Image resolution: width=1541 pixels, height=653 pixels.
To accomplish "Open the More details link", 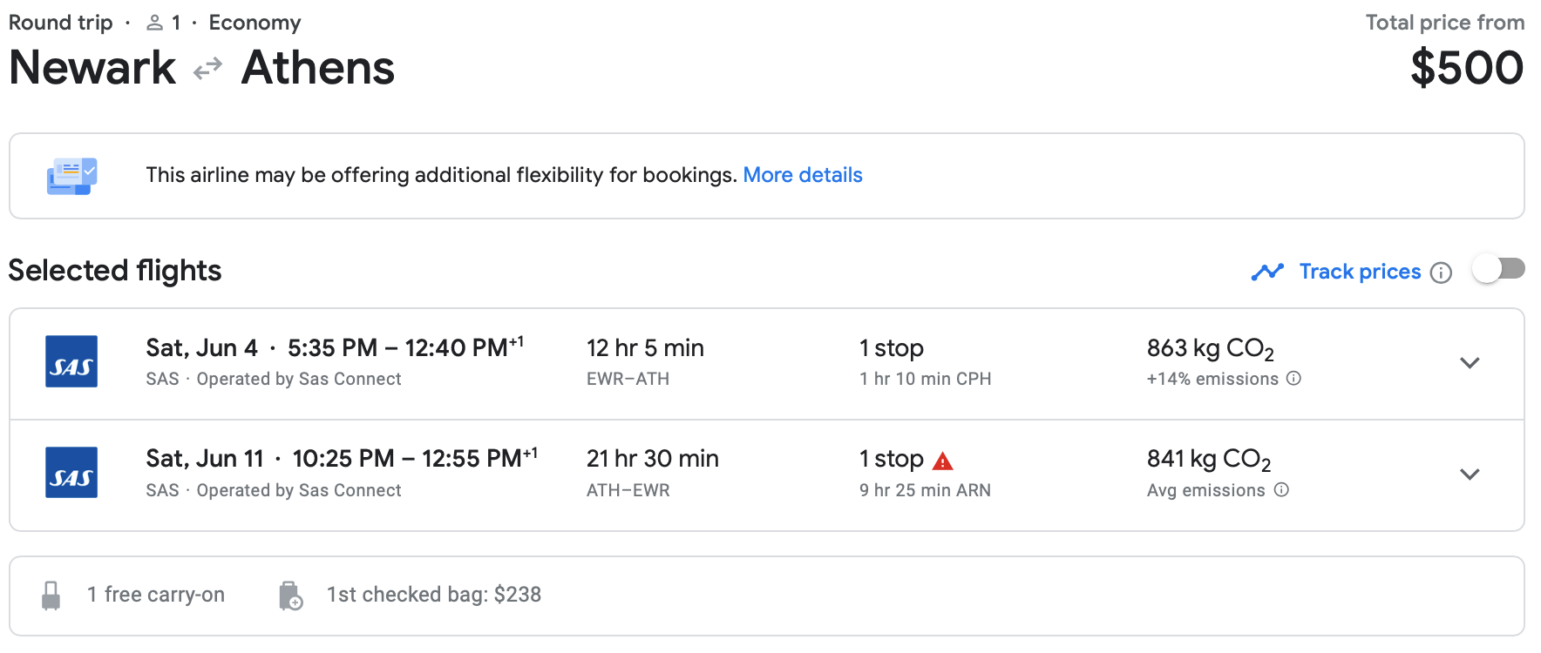I will click(802, 175).
